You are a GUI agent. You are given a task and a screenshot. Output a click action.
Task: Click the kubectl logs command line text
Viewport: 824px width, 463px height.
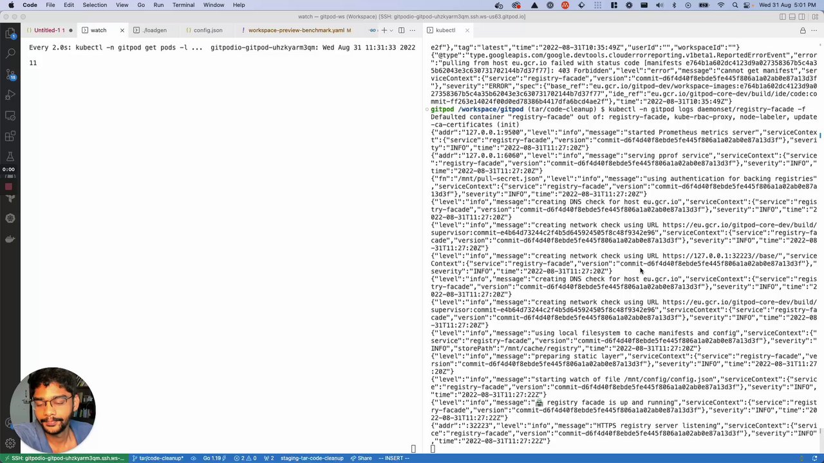(x=706, y=109)
